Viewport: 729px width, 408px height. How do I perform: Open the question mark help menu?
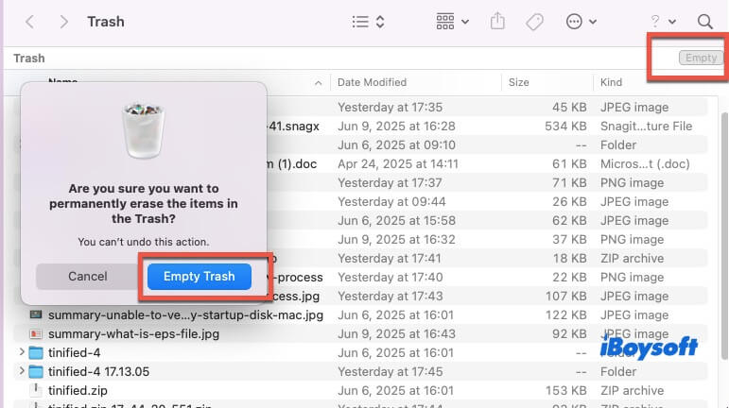[662, 21]
